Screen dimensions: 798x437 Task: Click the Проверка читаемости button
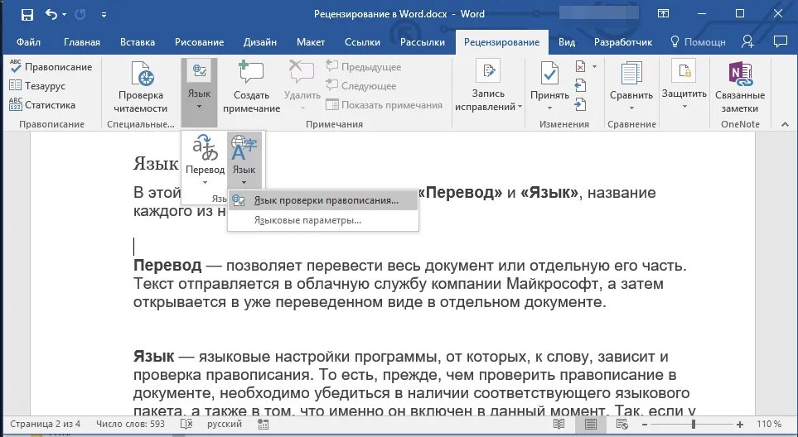point(141,88)
